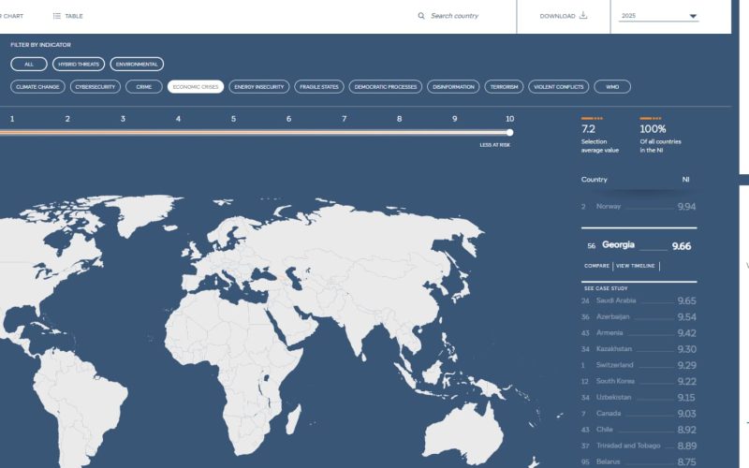Select the Climate Change indicator

(x=37, y=87)
